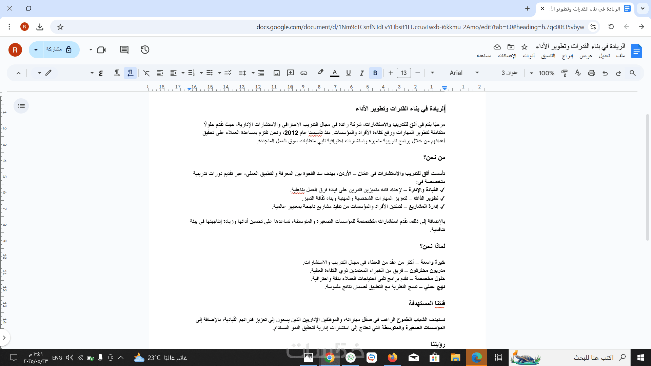The height and width of the screenshot is (366, 651).
Task: Toggle italic formatting button
Action: pos(362,73)
